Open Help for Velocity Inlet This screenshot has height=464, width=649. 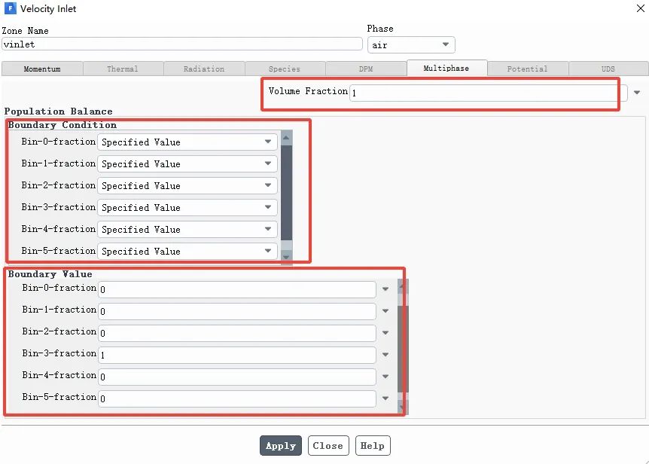(372, 446)
